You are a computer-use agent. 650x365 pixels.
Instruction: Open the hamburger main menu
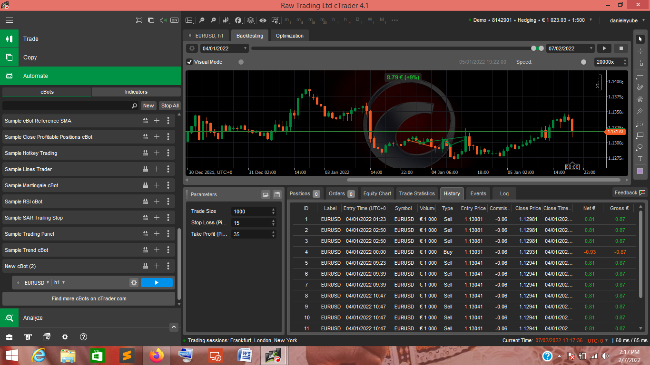coord(10,20)
